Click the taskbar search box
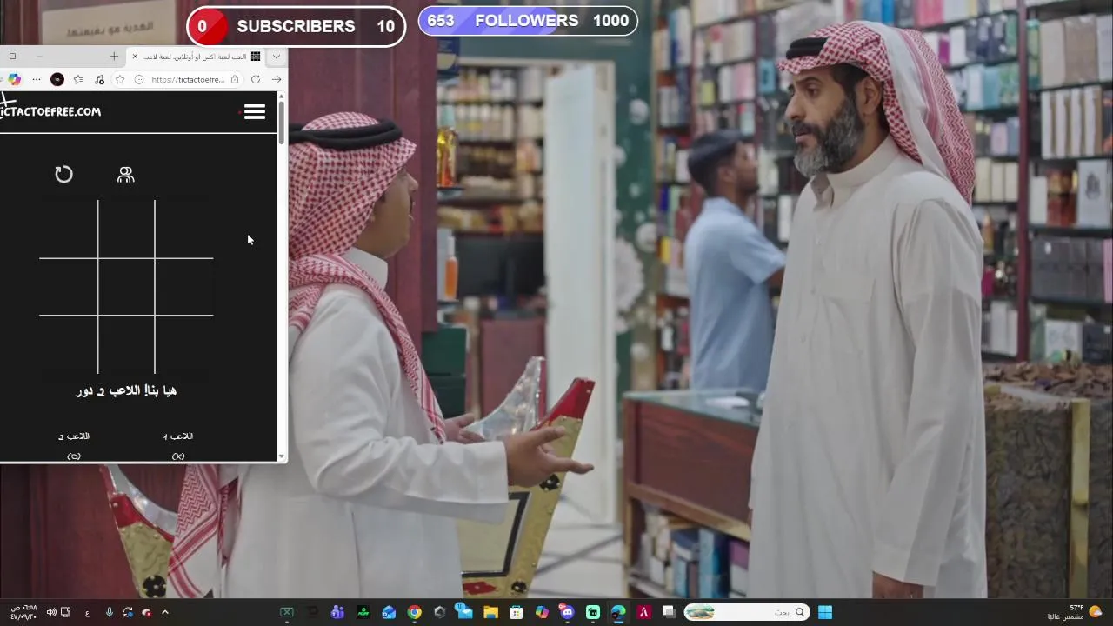This screenshot has height=626, width=1113. point(746,612)
